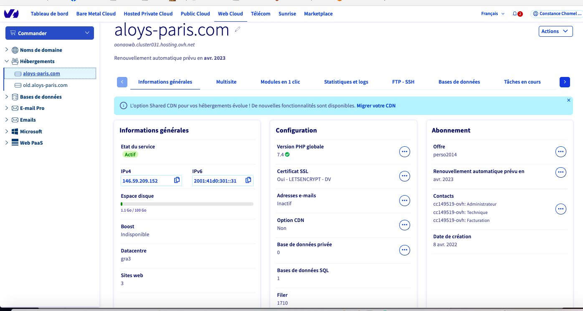This screenshot has width=583, height=311.
Task: Open the Bases de données tab
Action: pyautogui.click(x=459, y=82)
